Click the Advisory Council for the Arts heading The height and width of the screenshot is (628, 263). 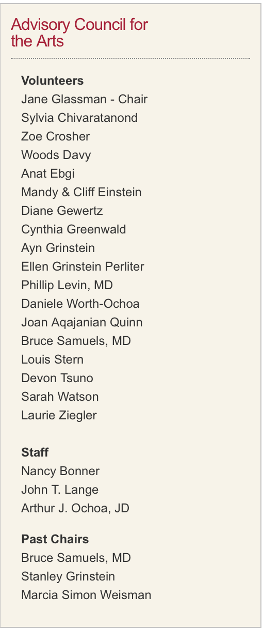pyautogui.click(x=79, y=33)
